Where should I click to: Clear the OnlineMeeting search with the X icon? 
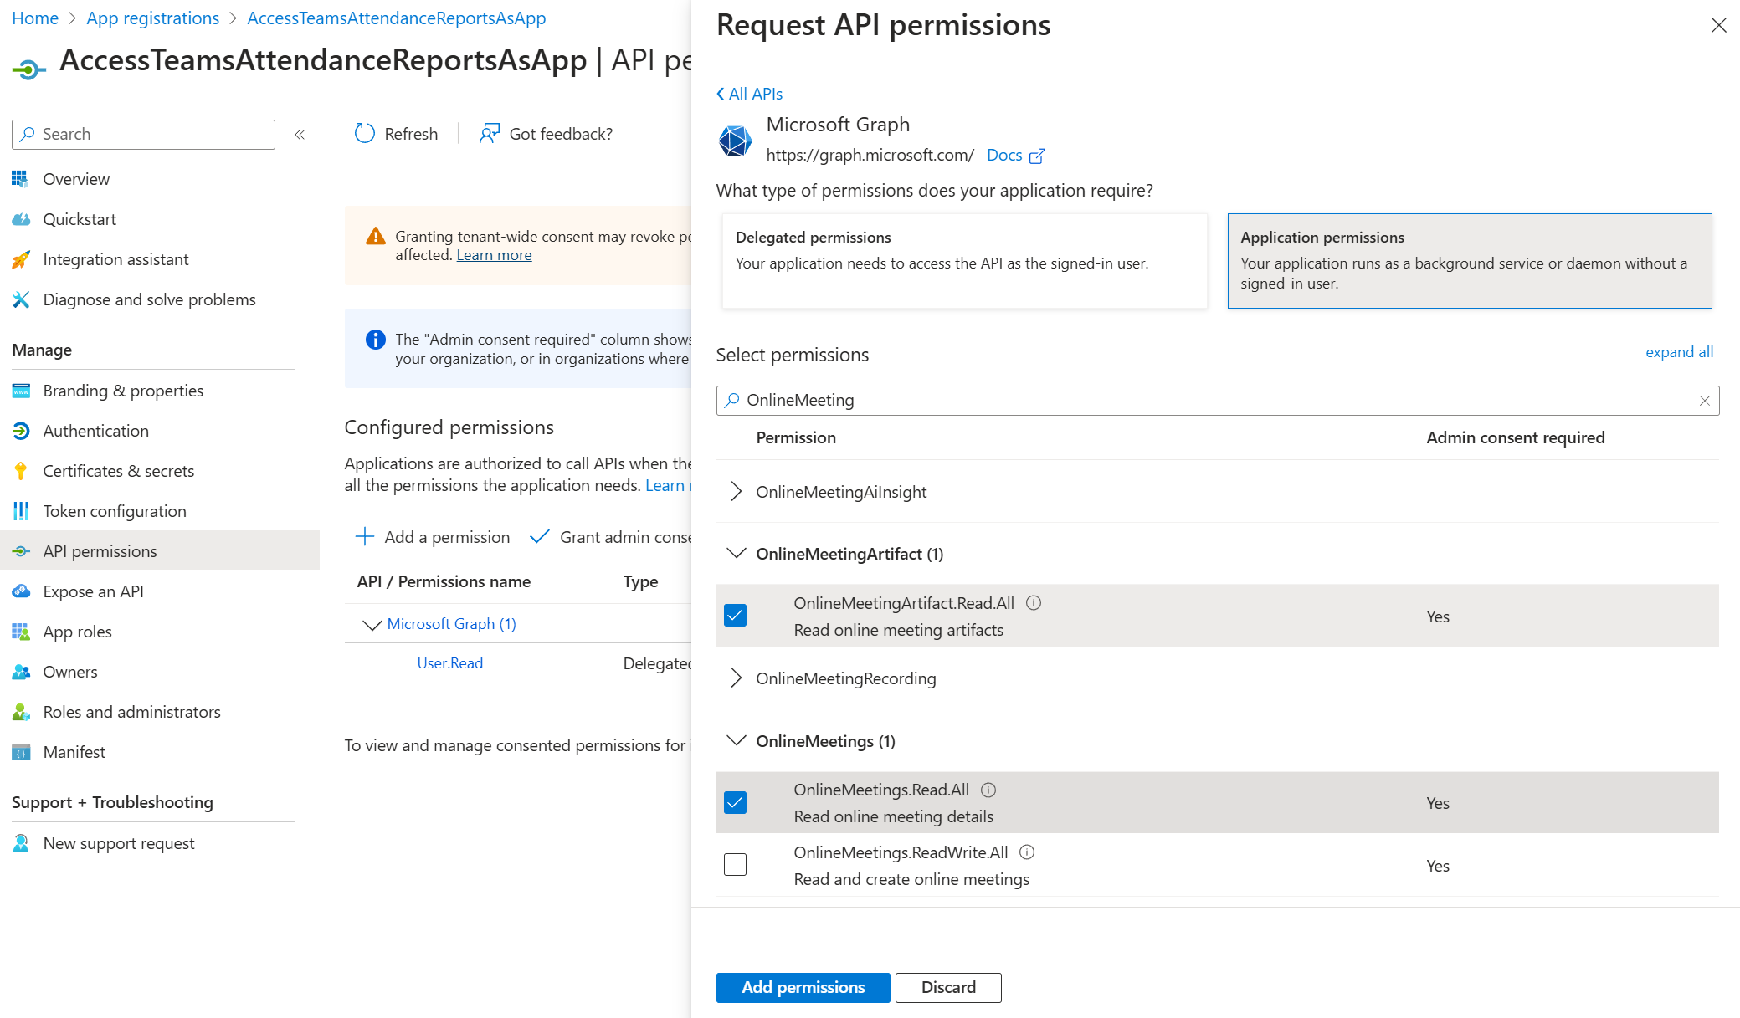point(1705,401)
